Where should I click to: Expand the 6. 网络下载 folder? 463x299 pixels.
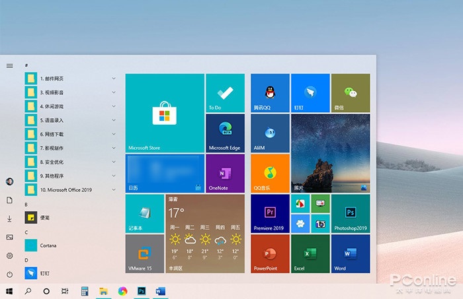tap(70, 135)
